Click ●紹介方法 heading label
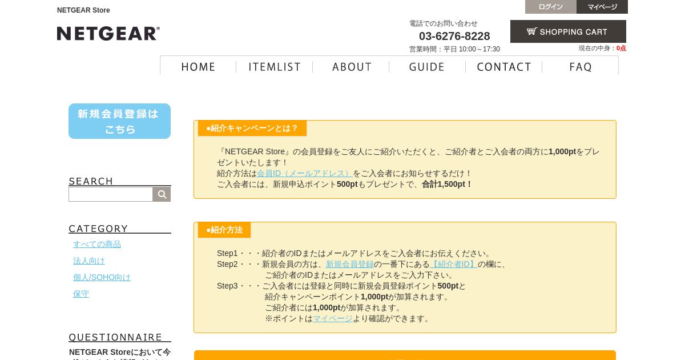The height and width of the screenshot is (360, 685). (224, 230)
